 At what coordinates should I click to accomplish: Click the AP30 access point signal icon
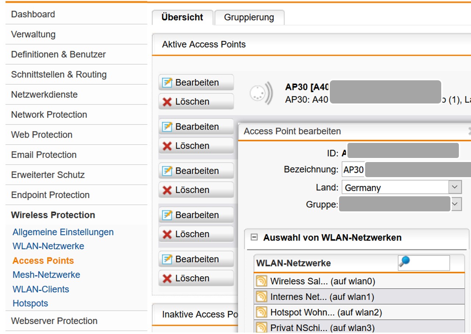coord(261,93)
